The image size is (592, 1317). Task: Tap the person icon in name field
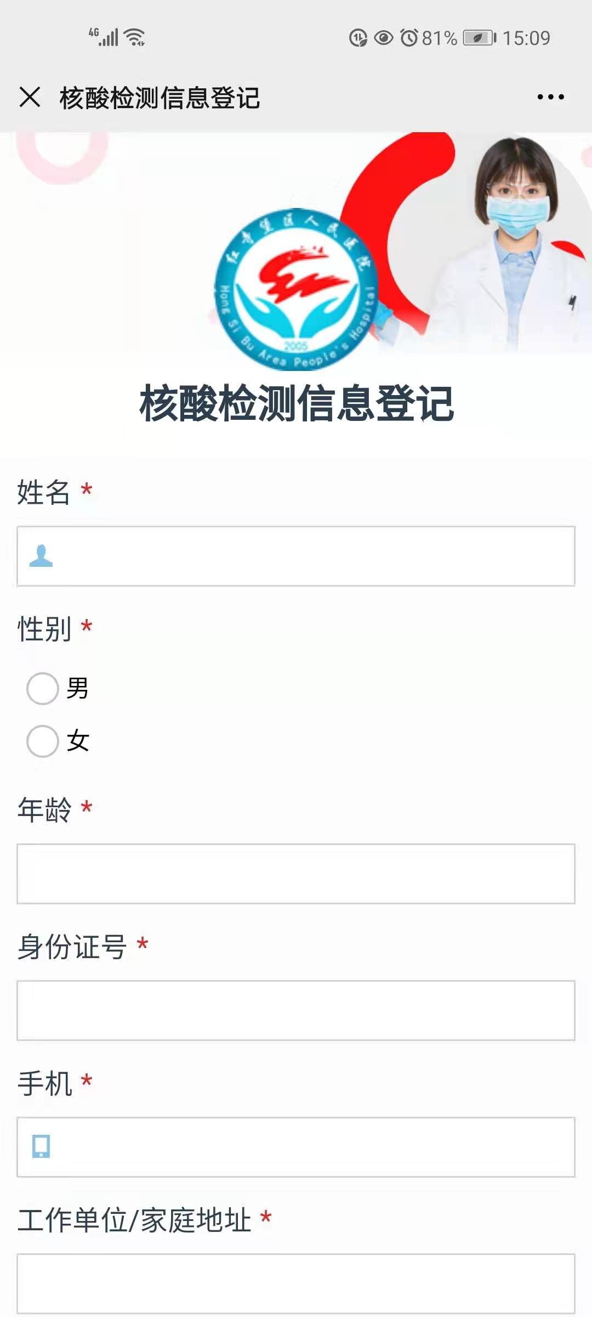pos(41,556)
